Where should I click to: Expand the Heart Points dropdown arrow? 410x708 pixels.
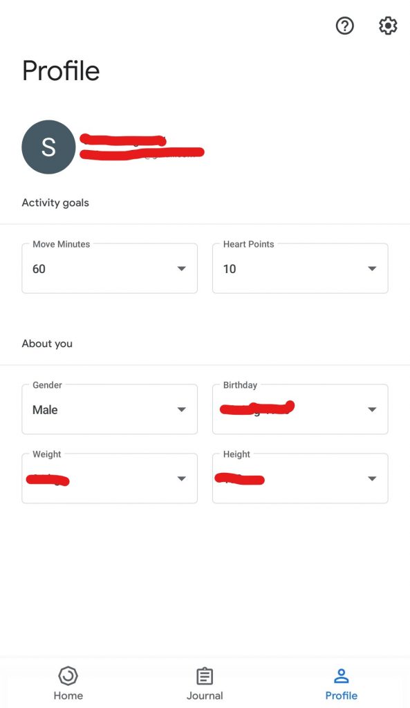point(372,269)
